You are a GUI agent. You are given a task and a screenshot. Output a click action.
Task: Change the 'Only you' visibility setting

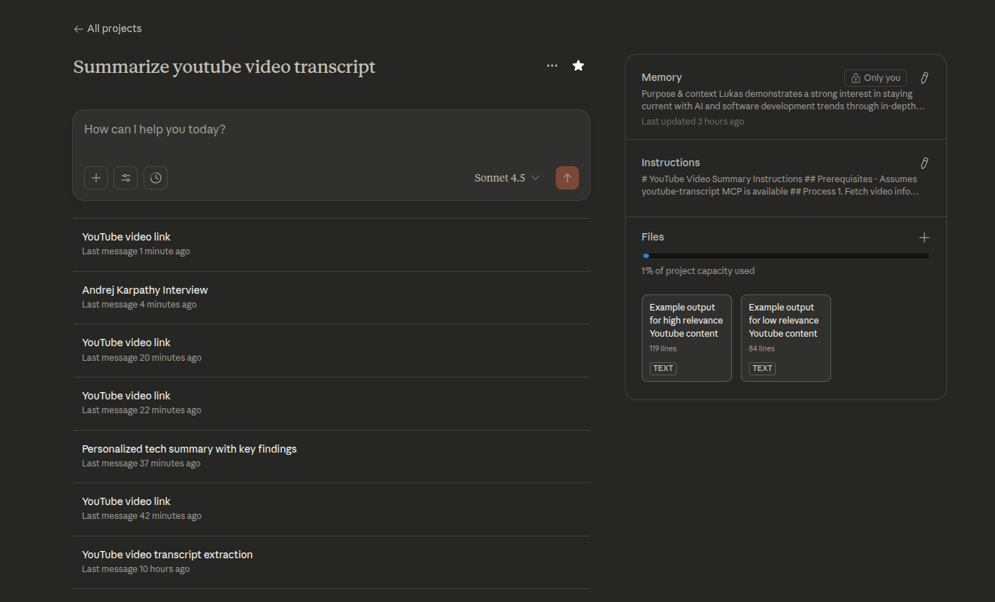pos(875,78)
